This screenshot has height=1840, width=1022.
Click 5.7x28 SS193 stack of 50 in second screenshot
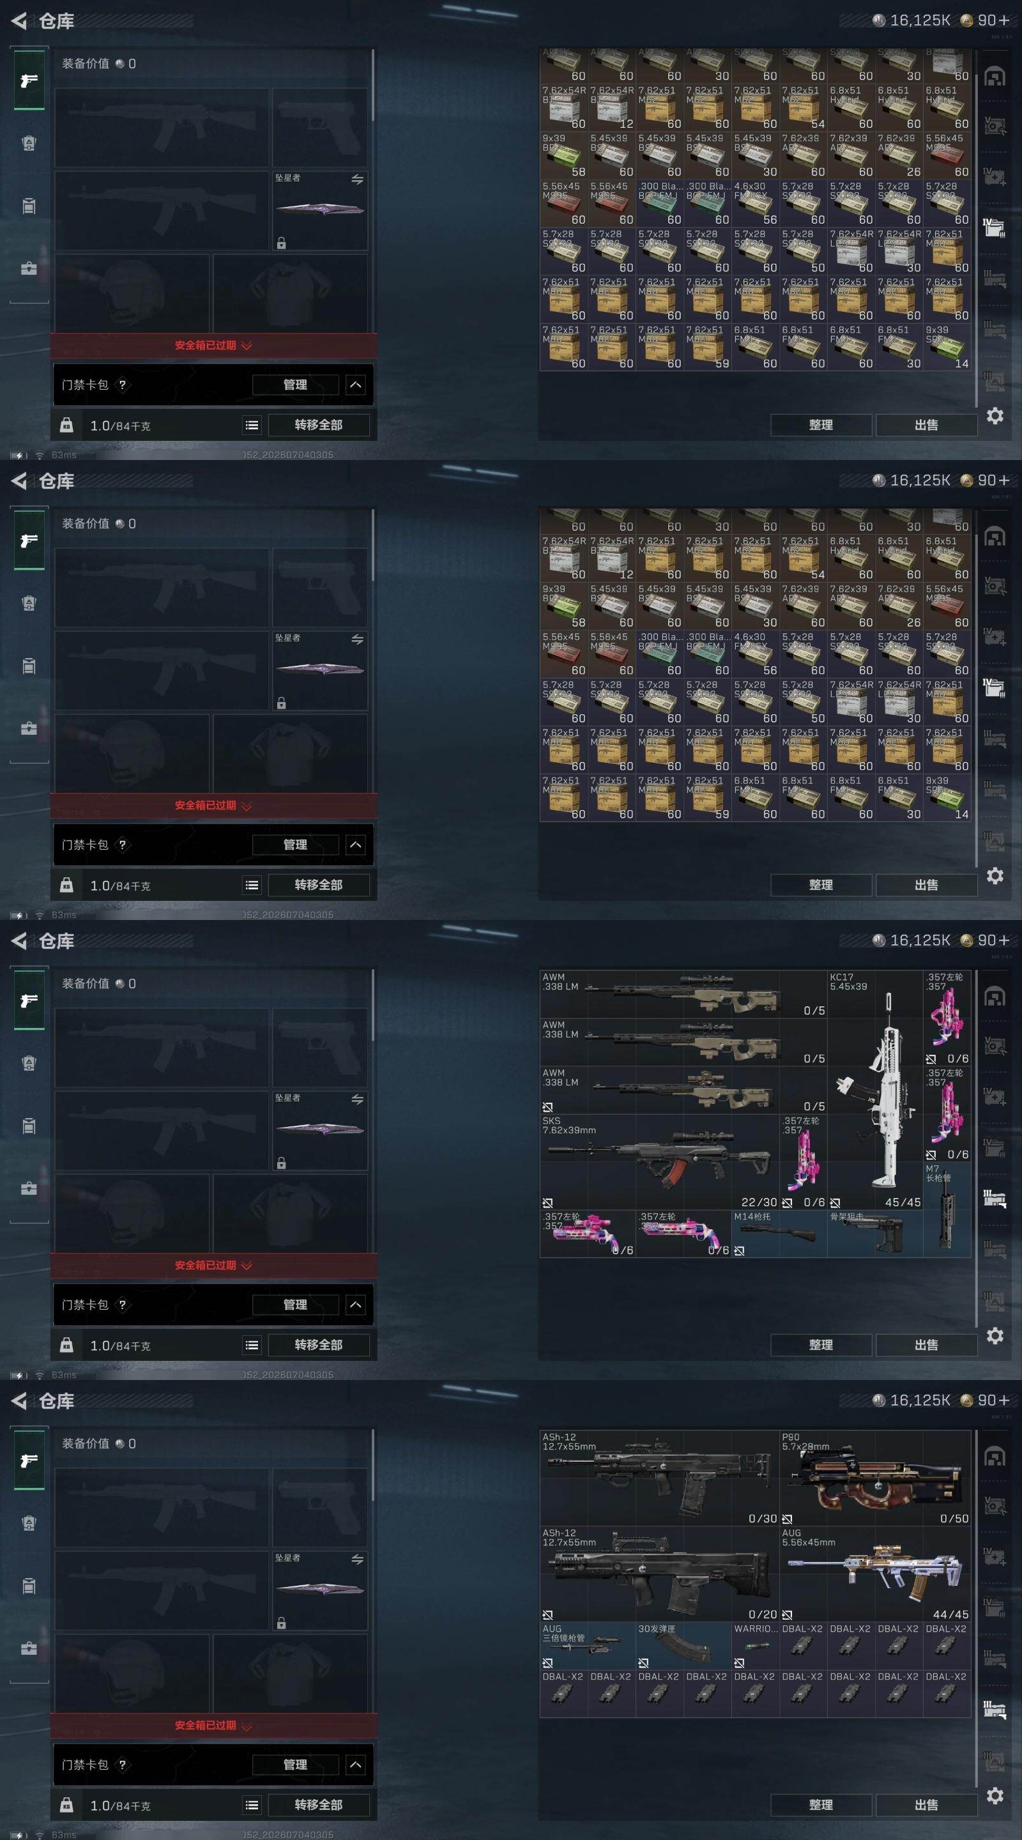point(804,701)
